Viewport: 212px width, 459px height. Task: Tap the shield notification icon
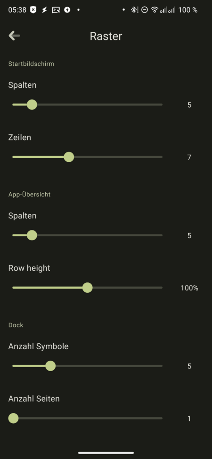tap(33, 10)
